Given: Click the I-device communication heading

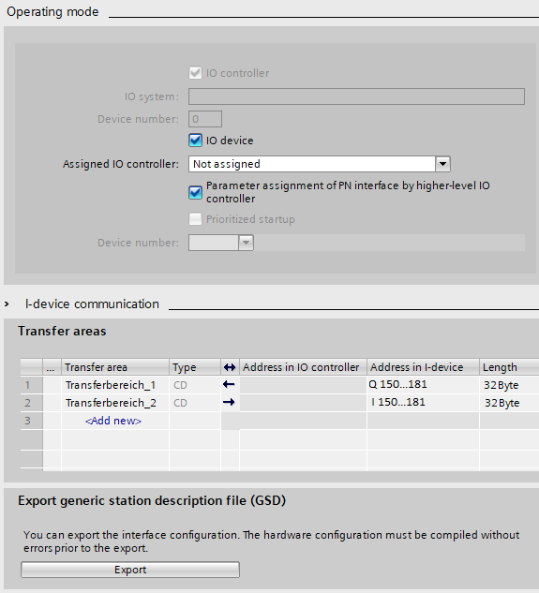Looking at the screenshot, I should (92, 304).
